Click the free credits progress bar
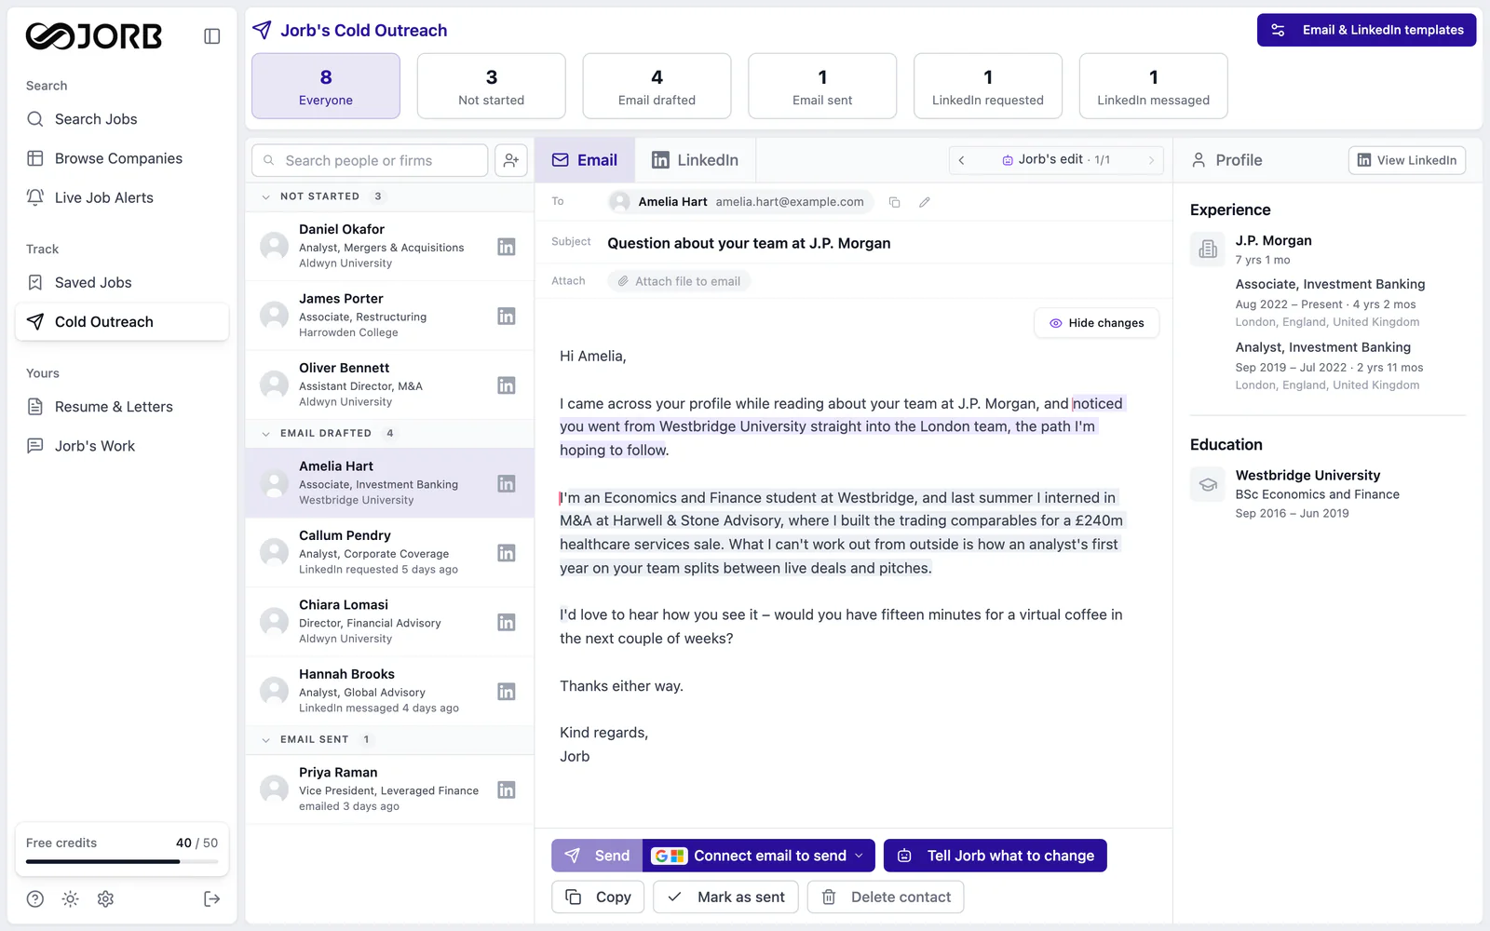 tap(122, 862)
